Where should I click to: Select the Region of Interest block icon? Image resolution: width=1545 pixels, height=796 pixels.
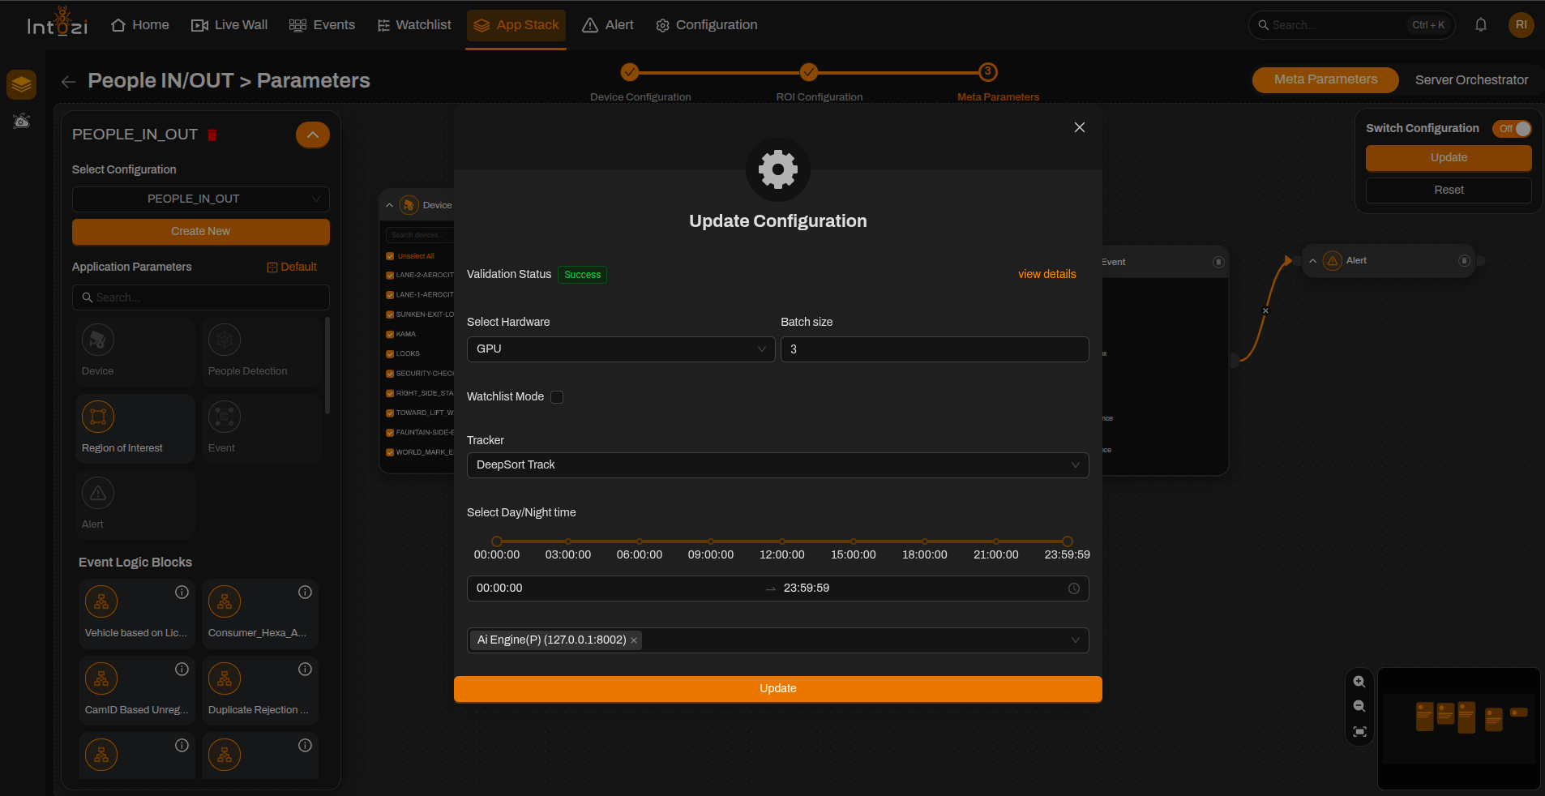pyautogui.click(x=98, y=417)
